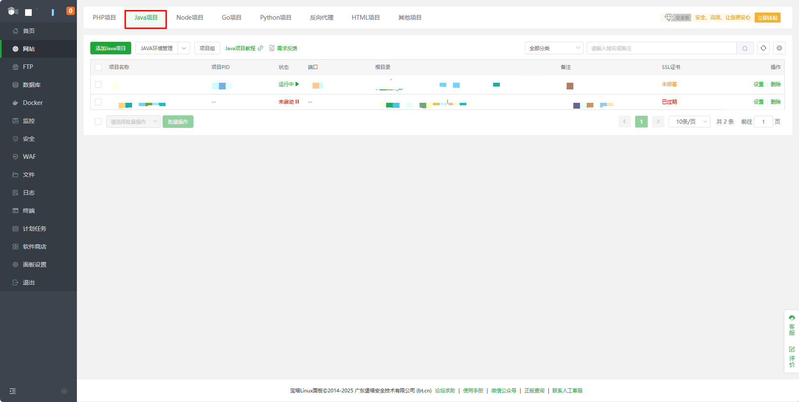
Task: Click the refresh list icon
Action: point(763,48)
